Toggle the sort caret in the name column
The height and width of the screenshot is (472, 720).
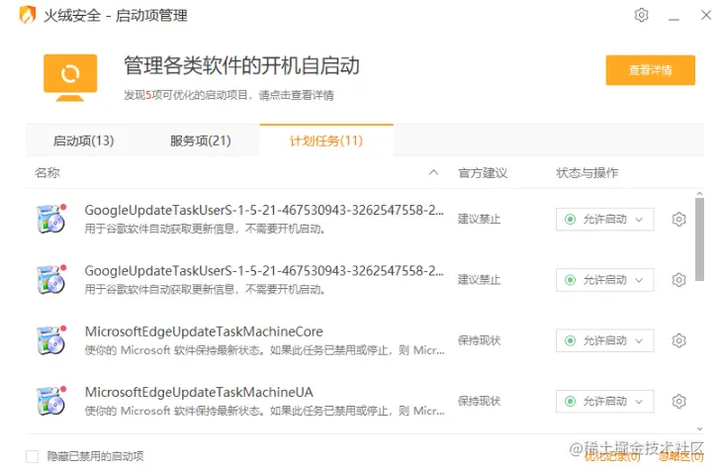coord(433,172)
